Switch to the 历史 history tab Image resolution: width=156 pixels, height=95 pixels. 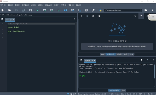tap(123, 90)
